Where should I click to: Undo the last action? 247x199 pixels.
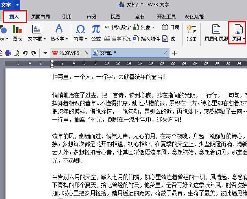click(x=25, y=53)
